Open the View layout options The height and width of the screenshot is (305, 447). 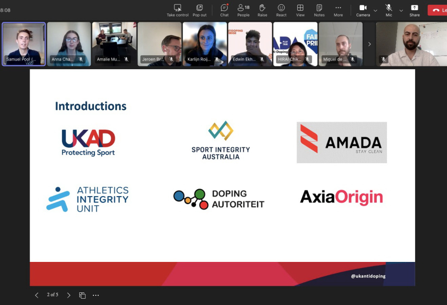point(300,11)
